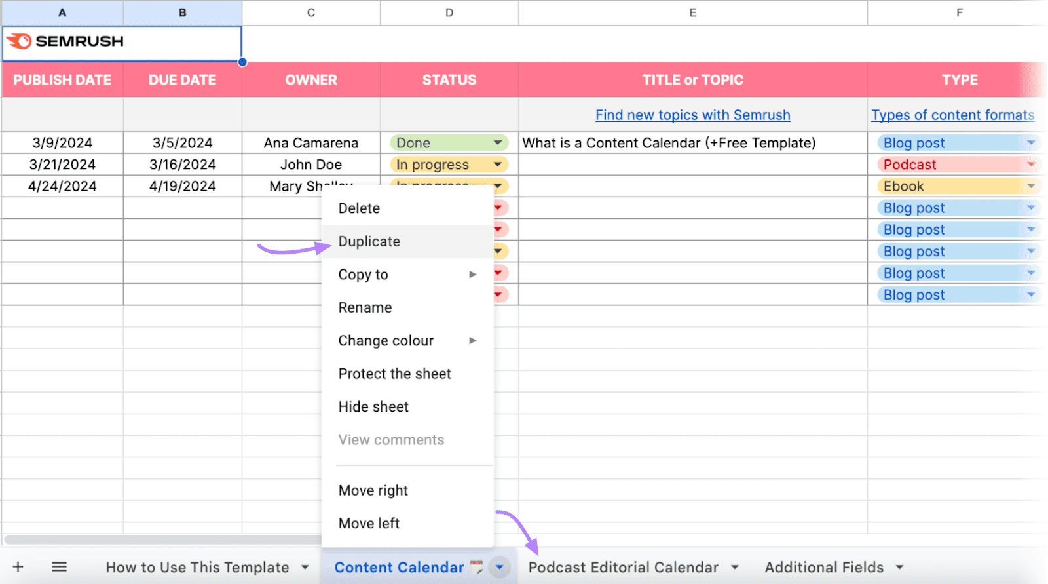Screen dimensions: 1048x584
Task: Choose Delete in the sheet menu
Action: coord(359,208)
